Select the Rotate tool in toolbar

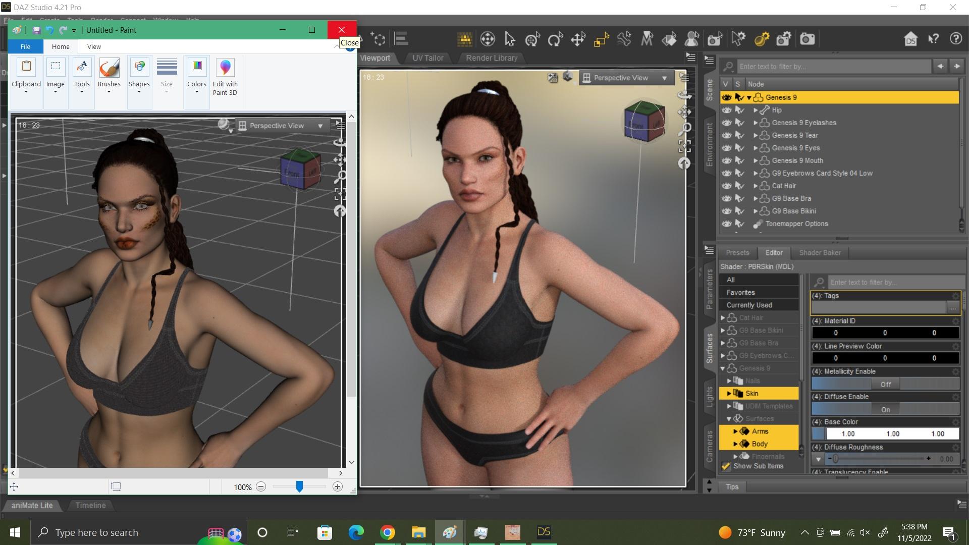(555, 39)
